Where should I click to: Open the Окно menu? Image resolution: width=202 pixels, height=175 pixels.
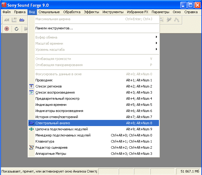click(x=177, y=12)
